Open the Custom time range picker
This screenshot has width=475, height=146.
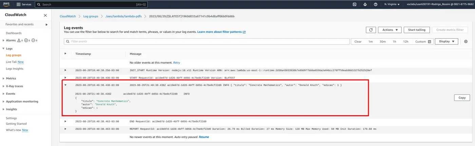pos(423,41)
